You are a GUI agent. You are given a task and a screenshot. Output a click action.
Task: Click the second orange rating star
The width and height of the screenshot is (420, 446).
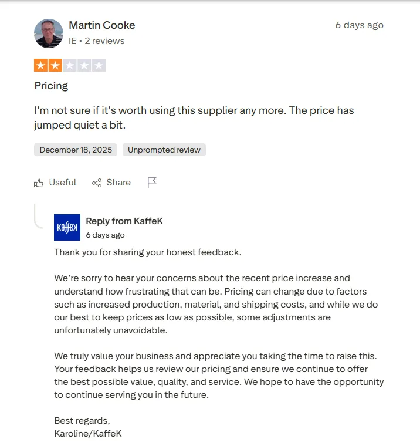56,66
